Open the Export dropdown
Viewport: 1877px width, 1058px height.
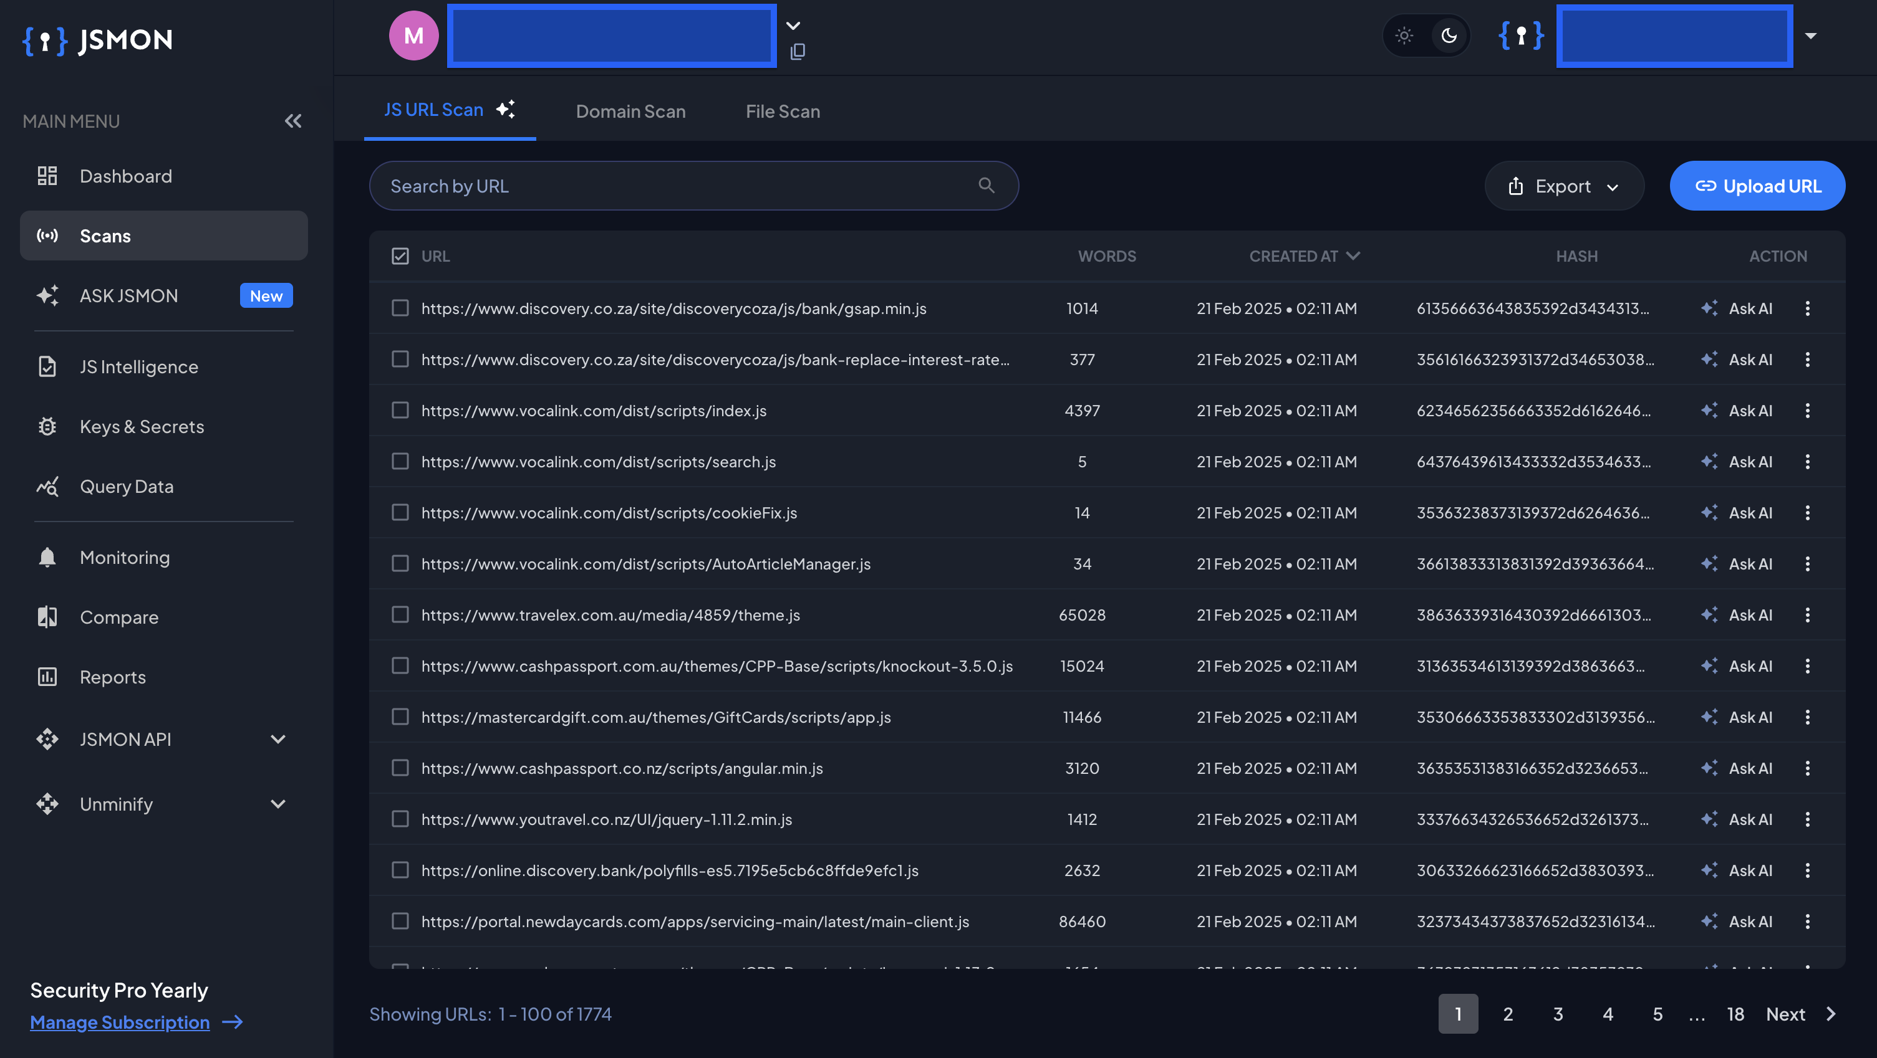click(1564, 186)
